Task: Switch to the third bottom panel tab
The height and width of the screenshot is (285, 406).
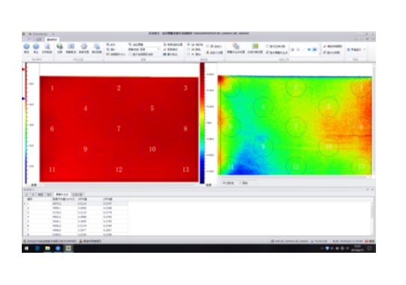Action: (41, 194)
